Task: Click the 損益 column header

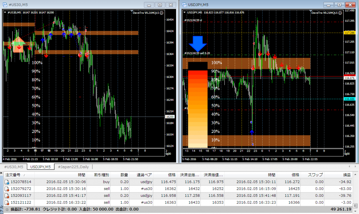Action: [346, 175]
